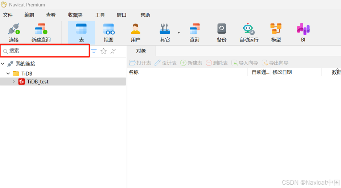Collapse the 我的连接 tree node
This screenshot has height=188, width=341.
pos(3,64)
